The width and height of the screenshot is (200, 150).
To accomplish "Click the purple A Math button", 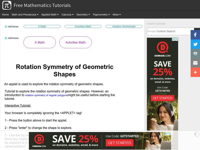I will pyautogui.click(x=40, y=42).
